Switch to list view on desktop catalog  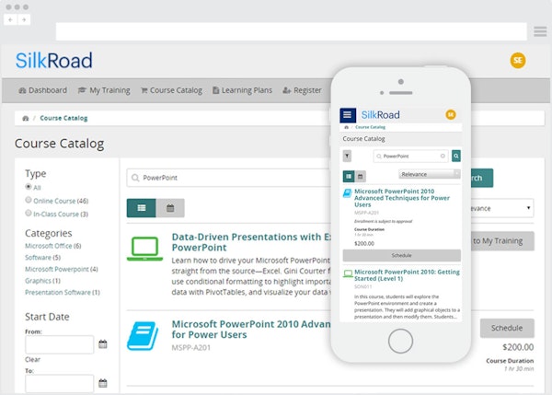click(x=142, y=208)
